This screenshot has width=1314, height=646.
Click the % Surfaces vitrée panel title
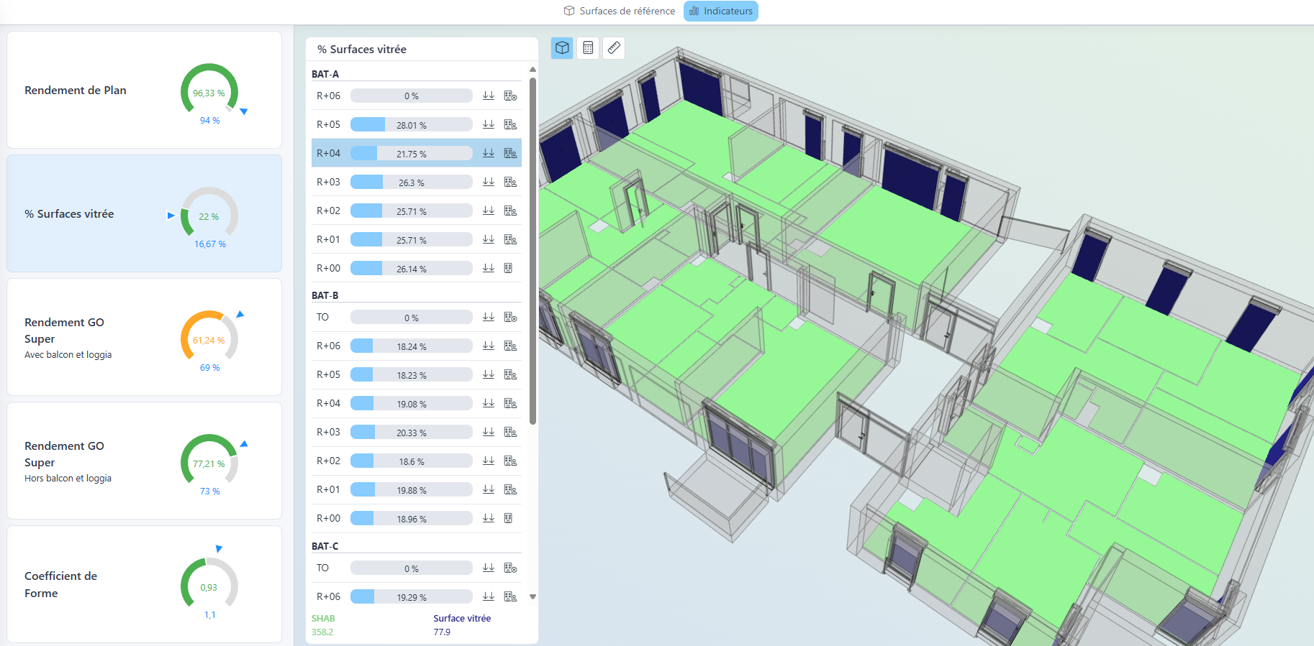(362, 49)
